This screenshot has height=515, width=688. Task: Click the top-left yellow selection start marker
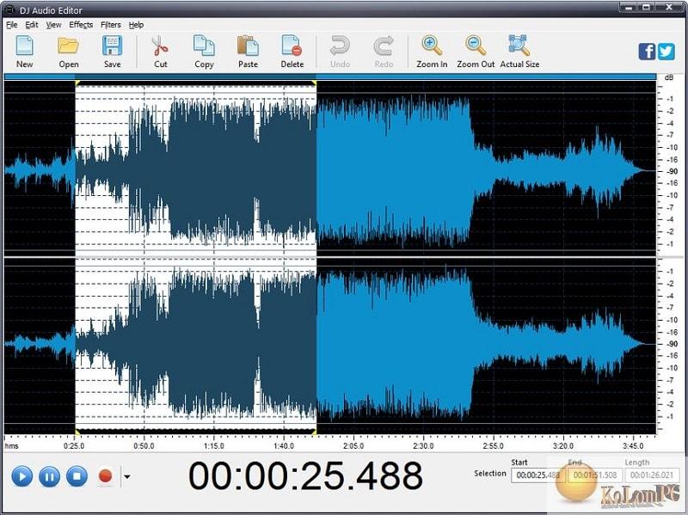point(77,83)
